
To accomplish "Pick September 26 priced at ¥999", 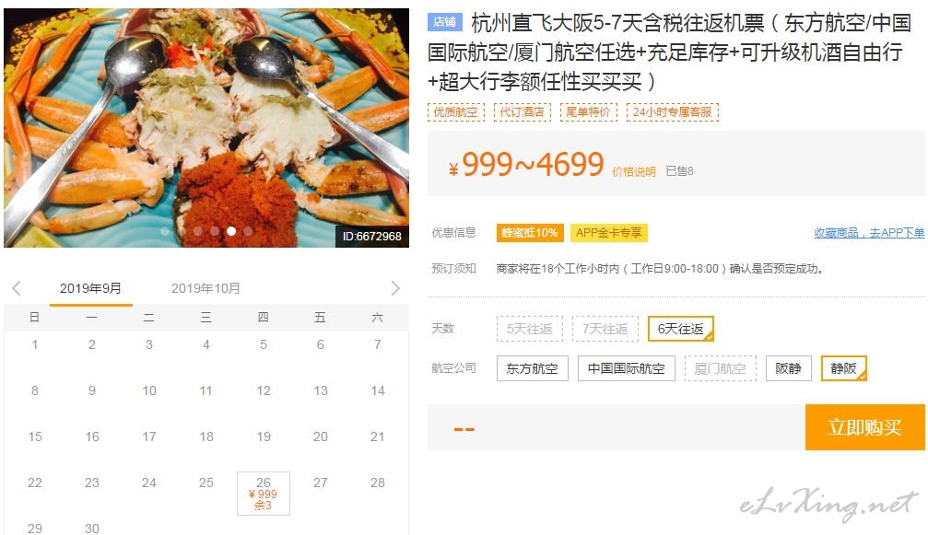I will (264, 494).
